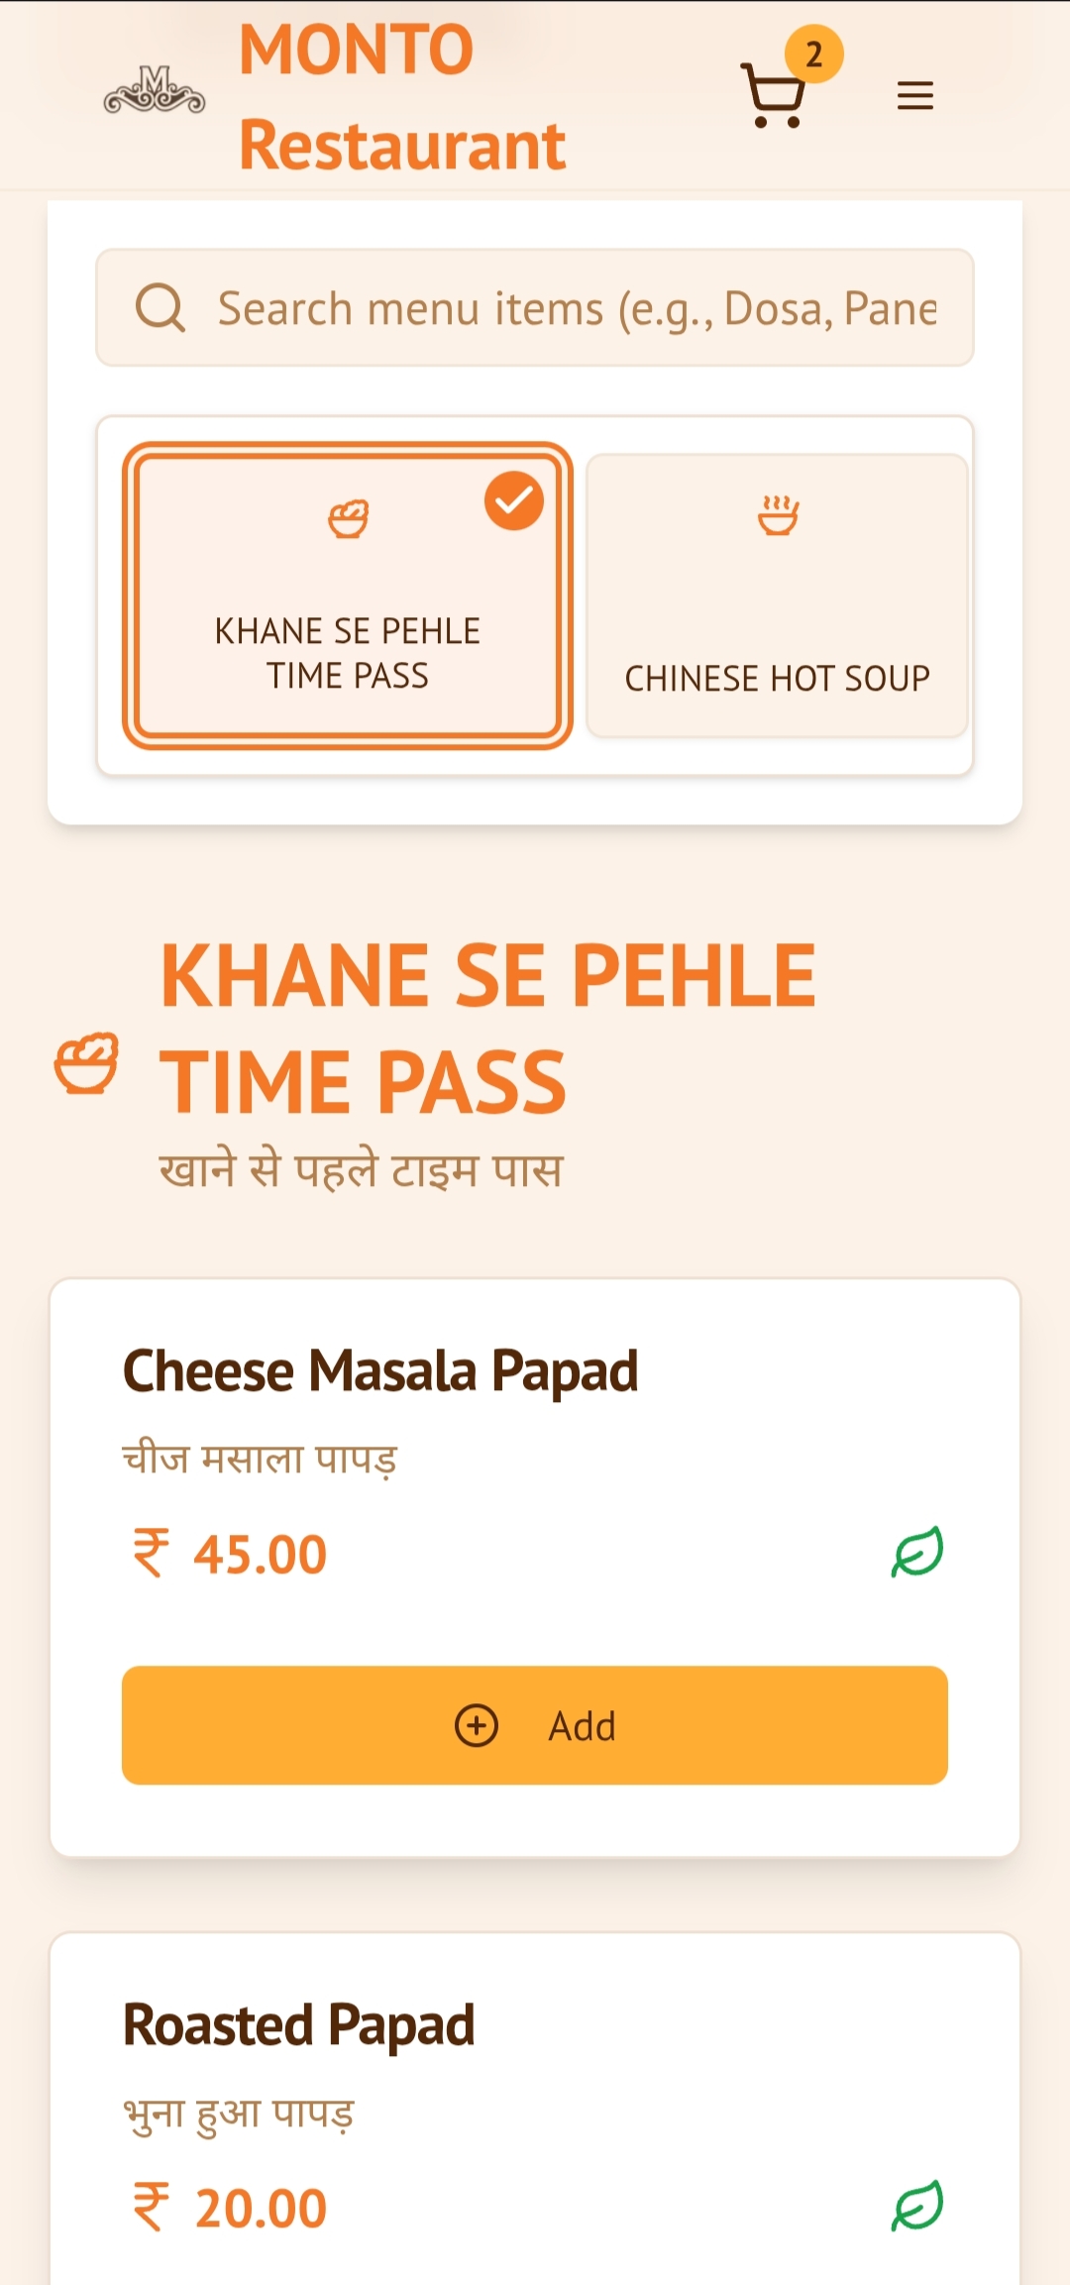Click the veg leaf icon for Cheese Masala Papad
This screenshot has width=1070, height=2285.
[x=917, y=1552]
